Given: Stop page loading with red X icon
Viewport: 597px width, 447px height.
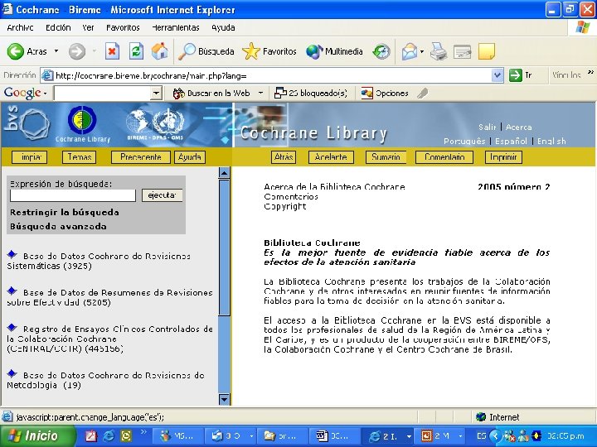Looking at the screenshot, I should pos(112,51).
